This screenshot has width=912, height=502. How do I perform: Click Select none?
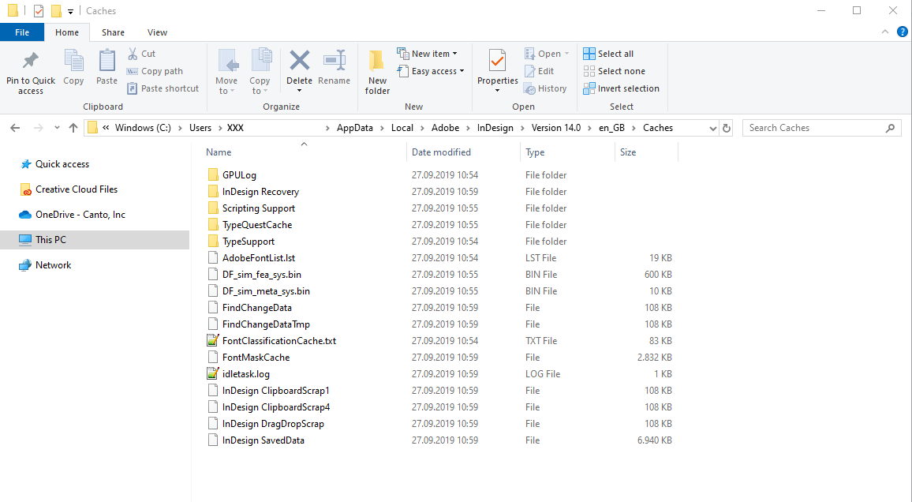tap(615, 71)
